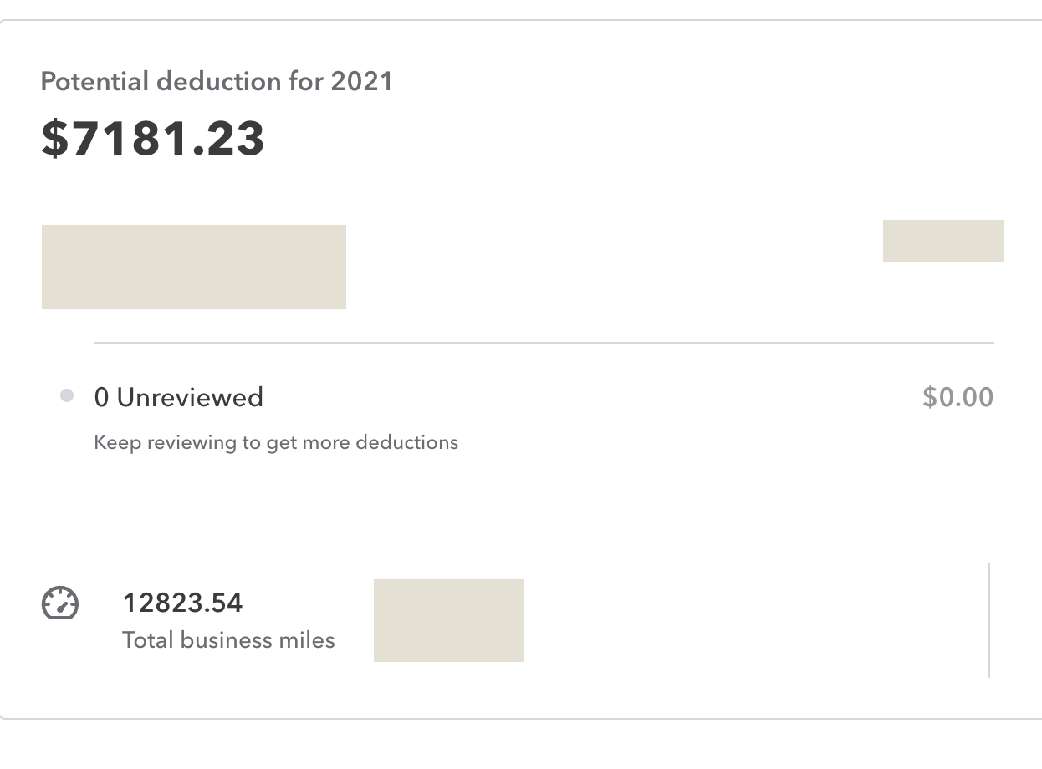The image size is (1042, 769).
Task: Click the year 2021 in the heading
Action: coord(361,82)
